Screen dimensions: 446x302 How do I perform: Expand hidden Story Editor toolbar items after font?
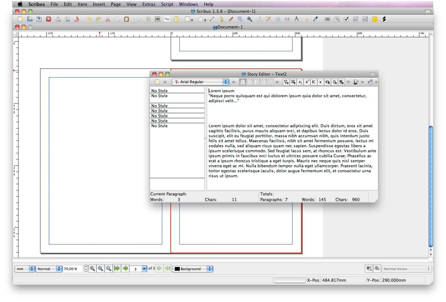point(233,82)
